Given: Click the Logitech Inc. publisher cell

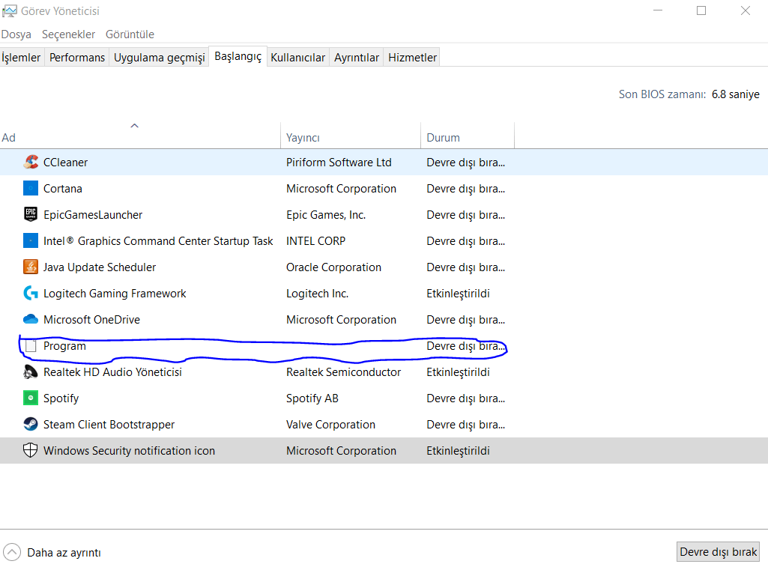Looking at the screenshot, I should coord(317,294).
